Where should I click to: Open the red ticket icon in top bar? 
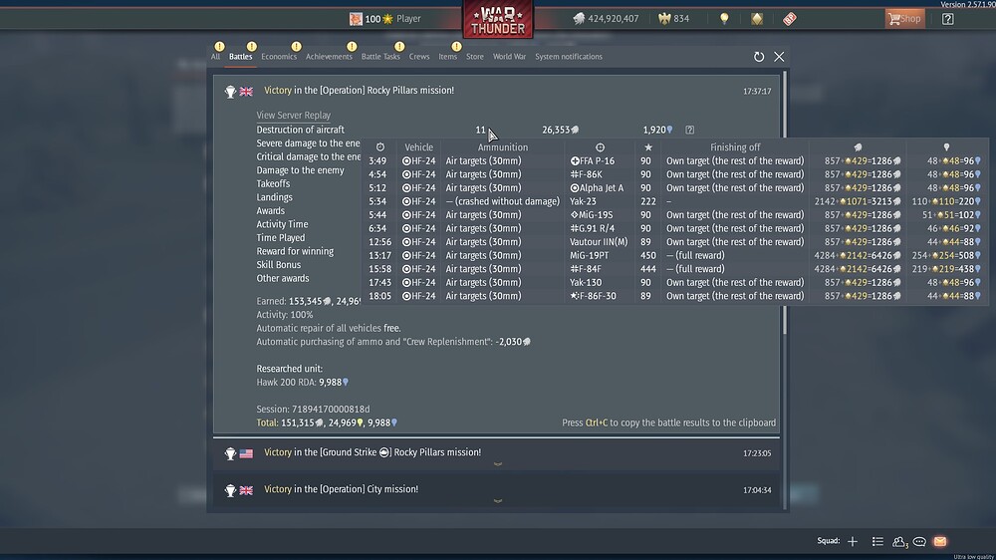tap(790, 19)
